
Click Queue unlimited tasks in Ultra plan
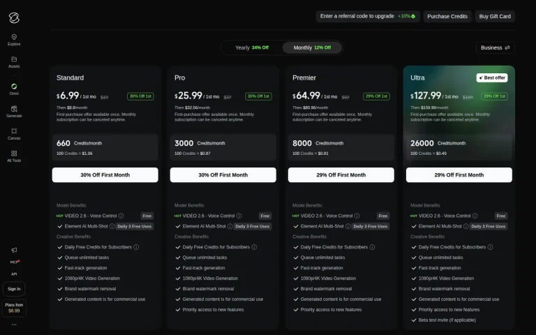pos(440,258)
